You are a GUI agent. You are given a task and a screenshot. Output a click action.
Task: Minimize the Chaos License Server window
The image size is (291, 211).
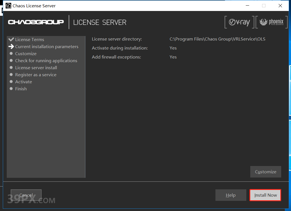(x=247, y=6)
